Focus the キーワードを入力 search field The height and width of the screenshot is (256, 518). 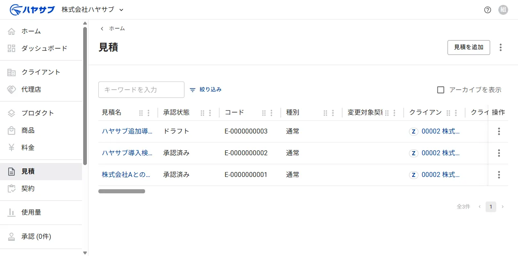(x=141, y=90)
